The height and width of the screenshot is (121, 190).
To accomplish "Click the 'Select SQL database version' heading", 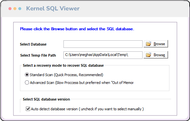I will point(46,99).
